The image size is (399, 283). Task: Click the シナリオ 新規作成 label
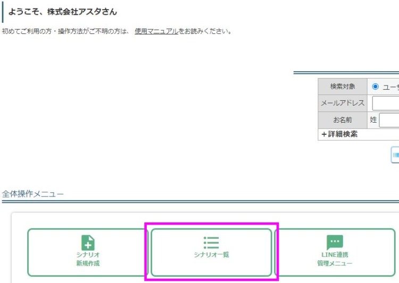tap(88, 259)
